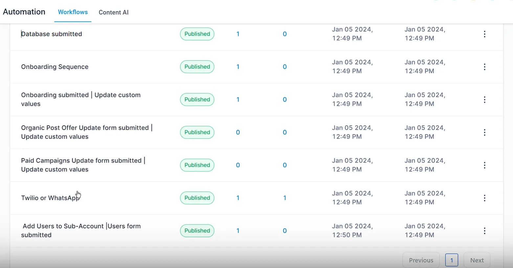
Task: Open actions menu for Onboarding submitted workflow
Action: point(484,100)
